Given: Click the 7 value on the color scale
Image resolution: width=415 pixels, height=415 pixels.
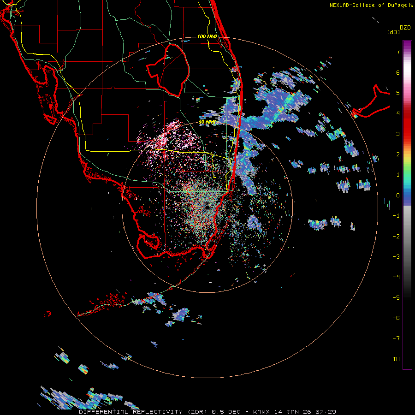Looking at the screenshot, I should pos(398,52).
